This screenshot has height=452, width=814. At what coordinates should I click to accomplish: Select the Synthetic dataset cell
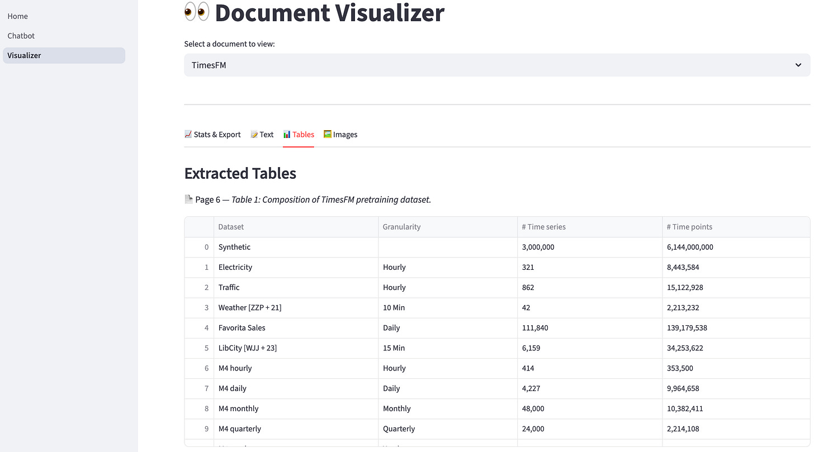click(296, 247)
